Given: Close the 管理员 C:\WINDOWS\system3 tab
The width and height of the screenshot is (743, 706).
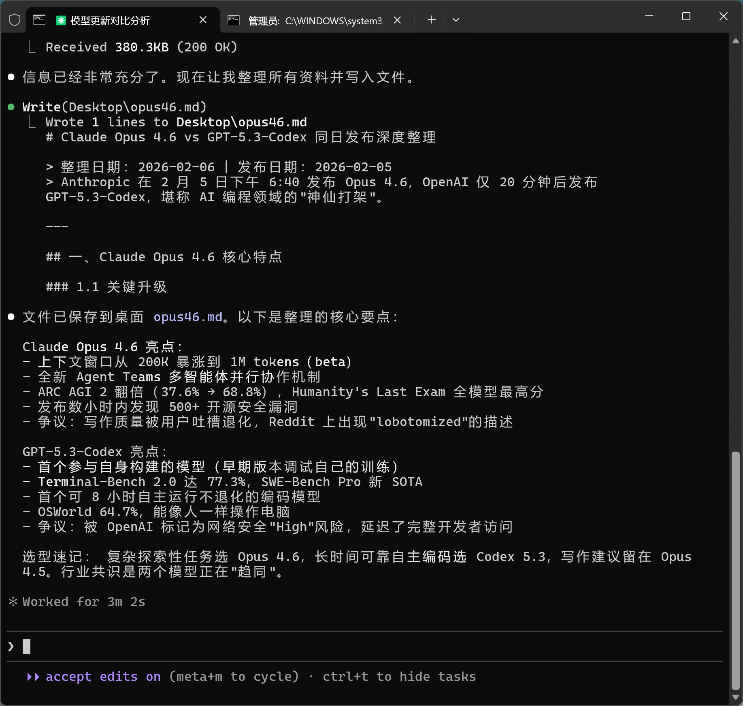Looking at the screenshot, I should point(398,20).
